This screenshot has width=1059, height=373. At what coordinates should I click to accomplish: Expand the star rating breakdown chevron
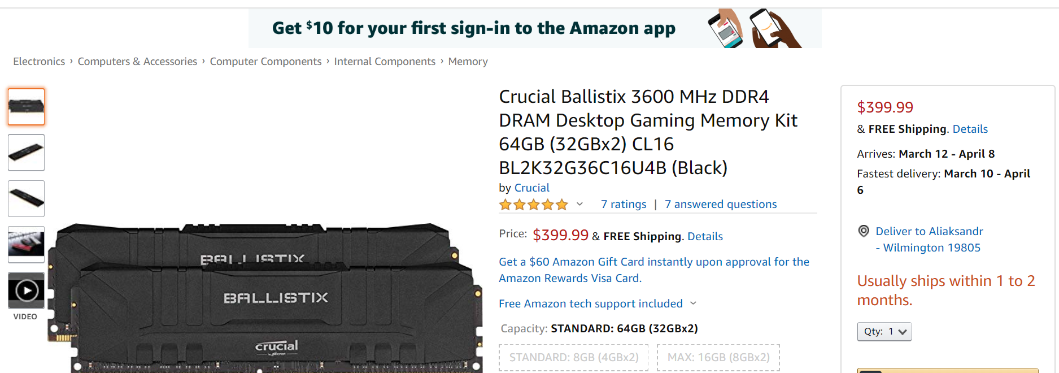tap(579, 204)
